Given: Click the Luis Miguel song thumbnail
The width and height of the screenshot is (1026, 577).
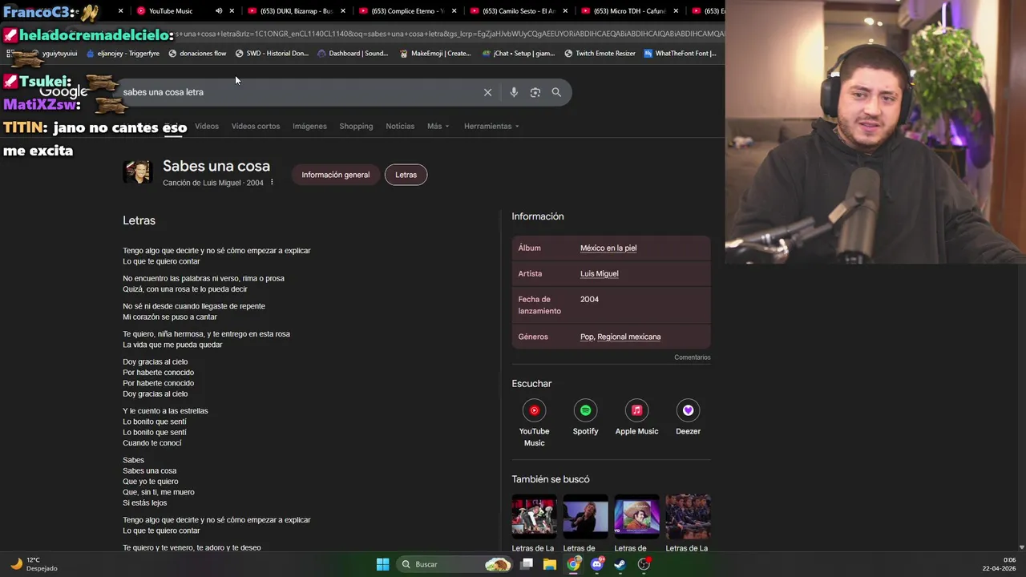Looking at the screenshot, I should point(137,171).
